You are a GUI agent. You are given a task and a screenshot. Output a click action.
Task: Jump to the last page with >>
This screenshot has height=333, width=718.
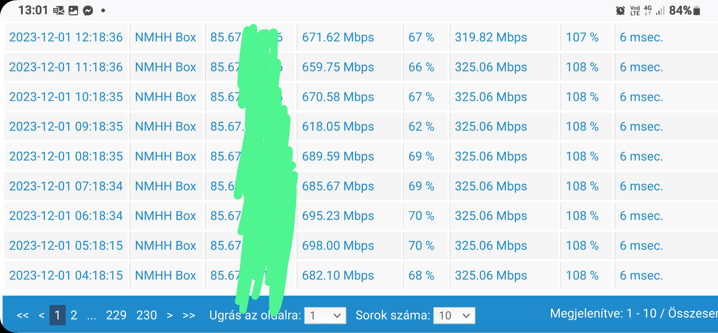pos(189,315)
